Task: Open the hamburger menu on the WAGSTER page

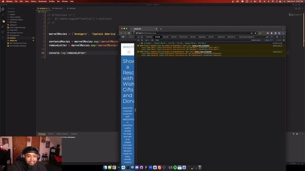Action: (x=129, y=52)
